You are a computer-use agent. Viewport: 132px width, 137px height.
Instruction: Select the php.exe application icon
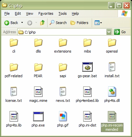click(38, 116)
